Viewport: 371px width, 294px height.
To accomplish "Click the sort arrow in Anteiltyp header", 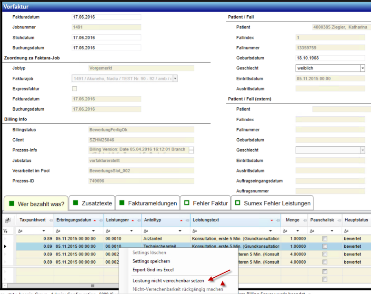I will [x=181, y=221].
